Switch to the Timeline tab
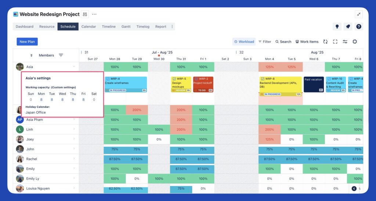Image resolution: width=376 pixels, height=201 pixels. [x=109, y=27]
